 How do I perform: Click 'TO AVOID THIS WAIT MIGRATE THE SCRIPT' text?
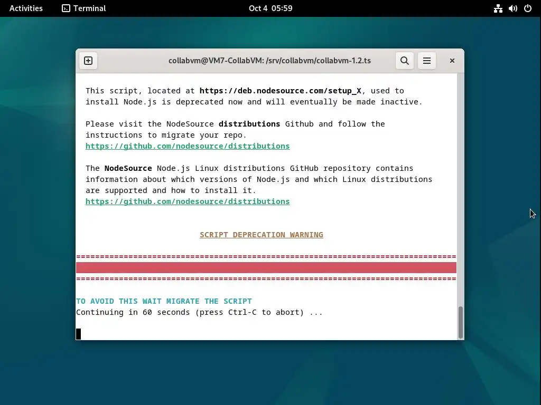[x=164, y=301]
